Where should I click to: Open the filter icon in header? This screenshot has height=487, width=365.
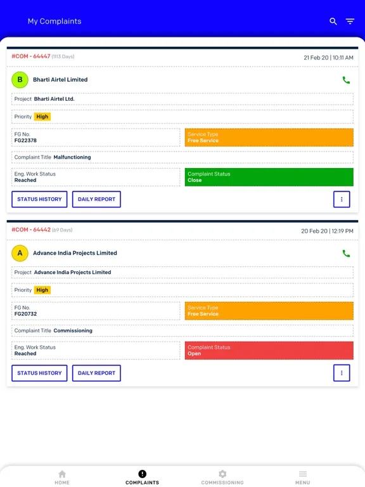pos(350,21)
